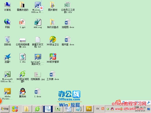This screenshot has height=113, width=151.
Task: Open Fireworks Fw from the taskbar
Action: pos(89,109)
